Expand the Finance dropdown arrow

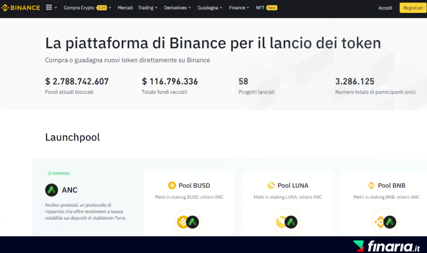248,8
